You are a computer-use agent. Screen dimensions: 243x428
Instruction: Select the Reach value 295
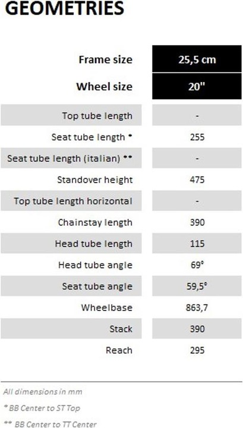(197, 350)
